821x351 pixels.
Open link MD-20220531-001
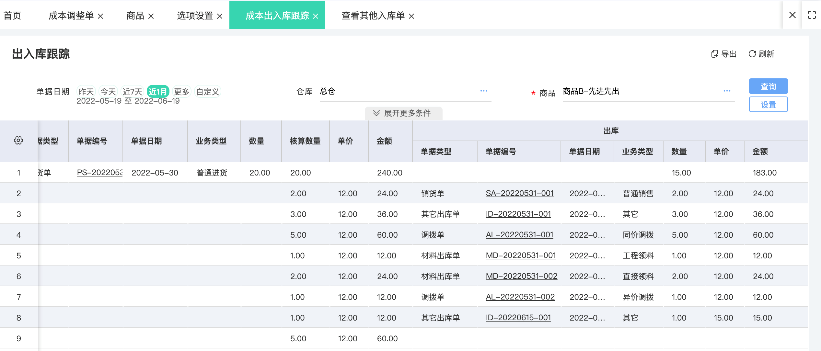tap(521, 255)
